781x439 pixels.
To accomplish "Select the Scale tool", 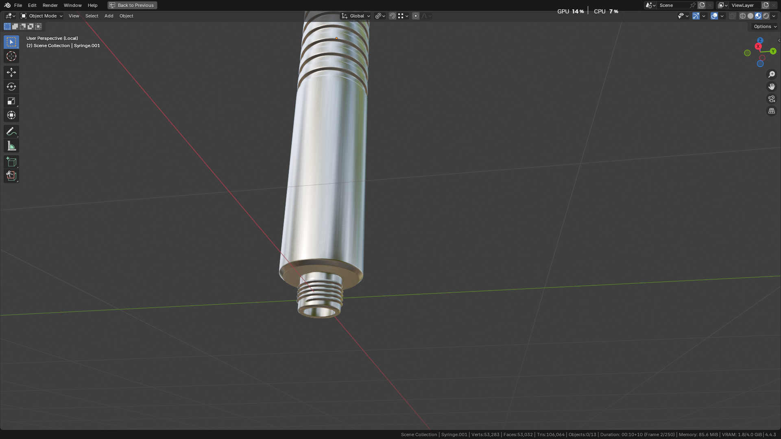I will 11,101.
